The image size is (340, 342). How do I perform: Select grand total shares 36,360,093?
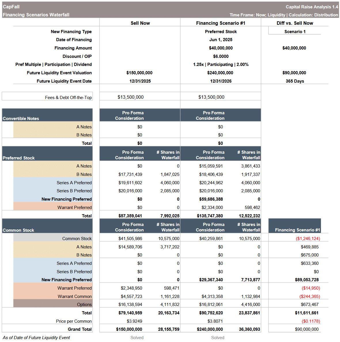pyautogui.click(x=249, y=329)
